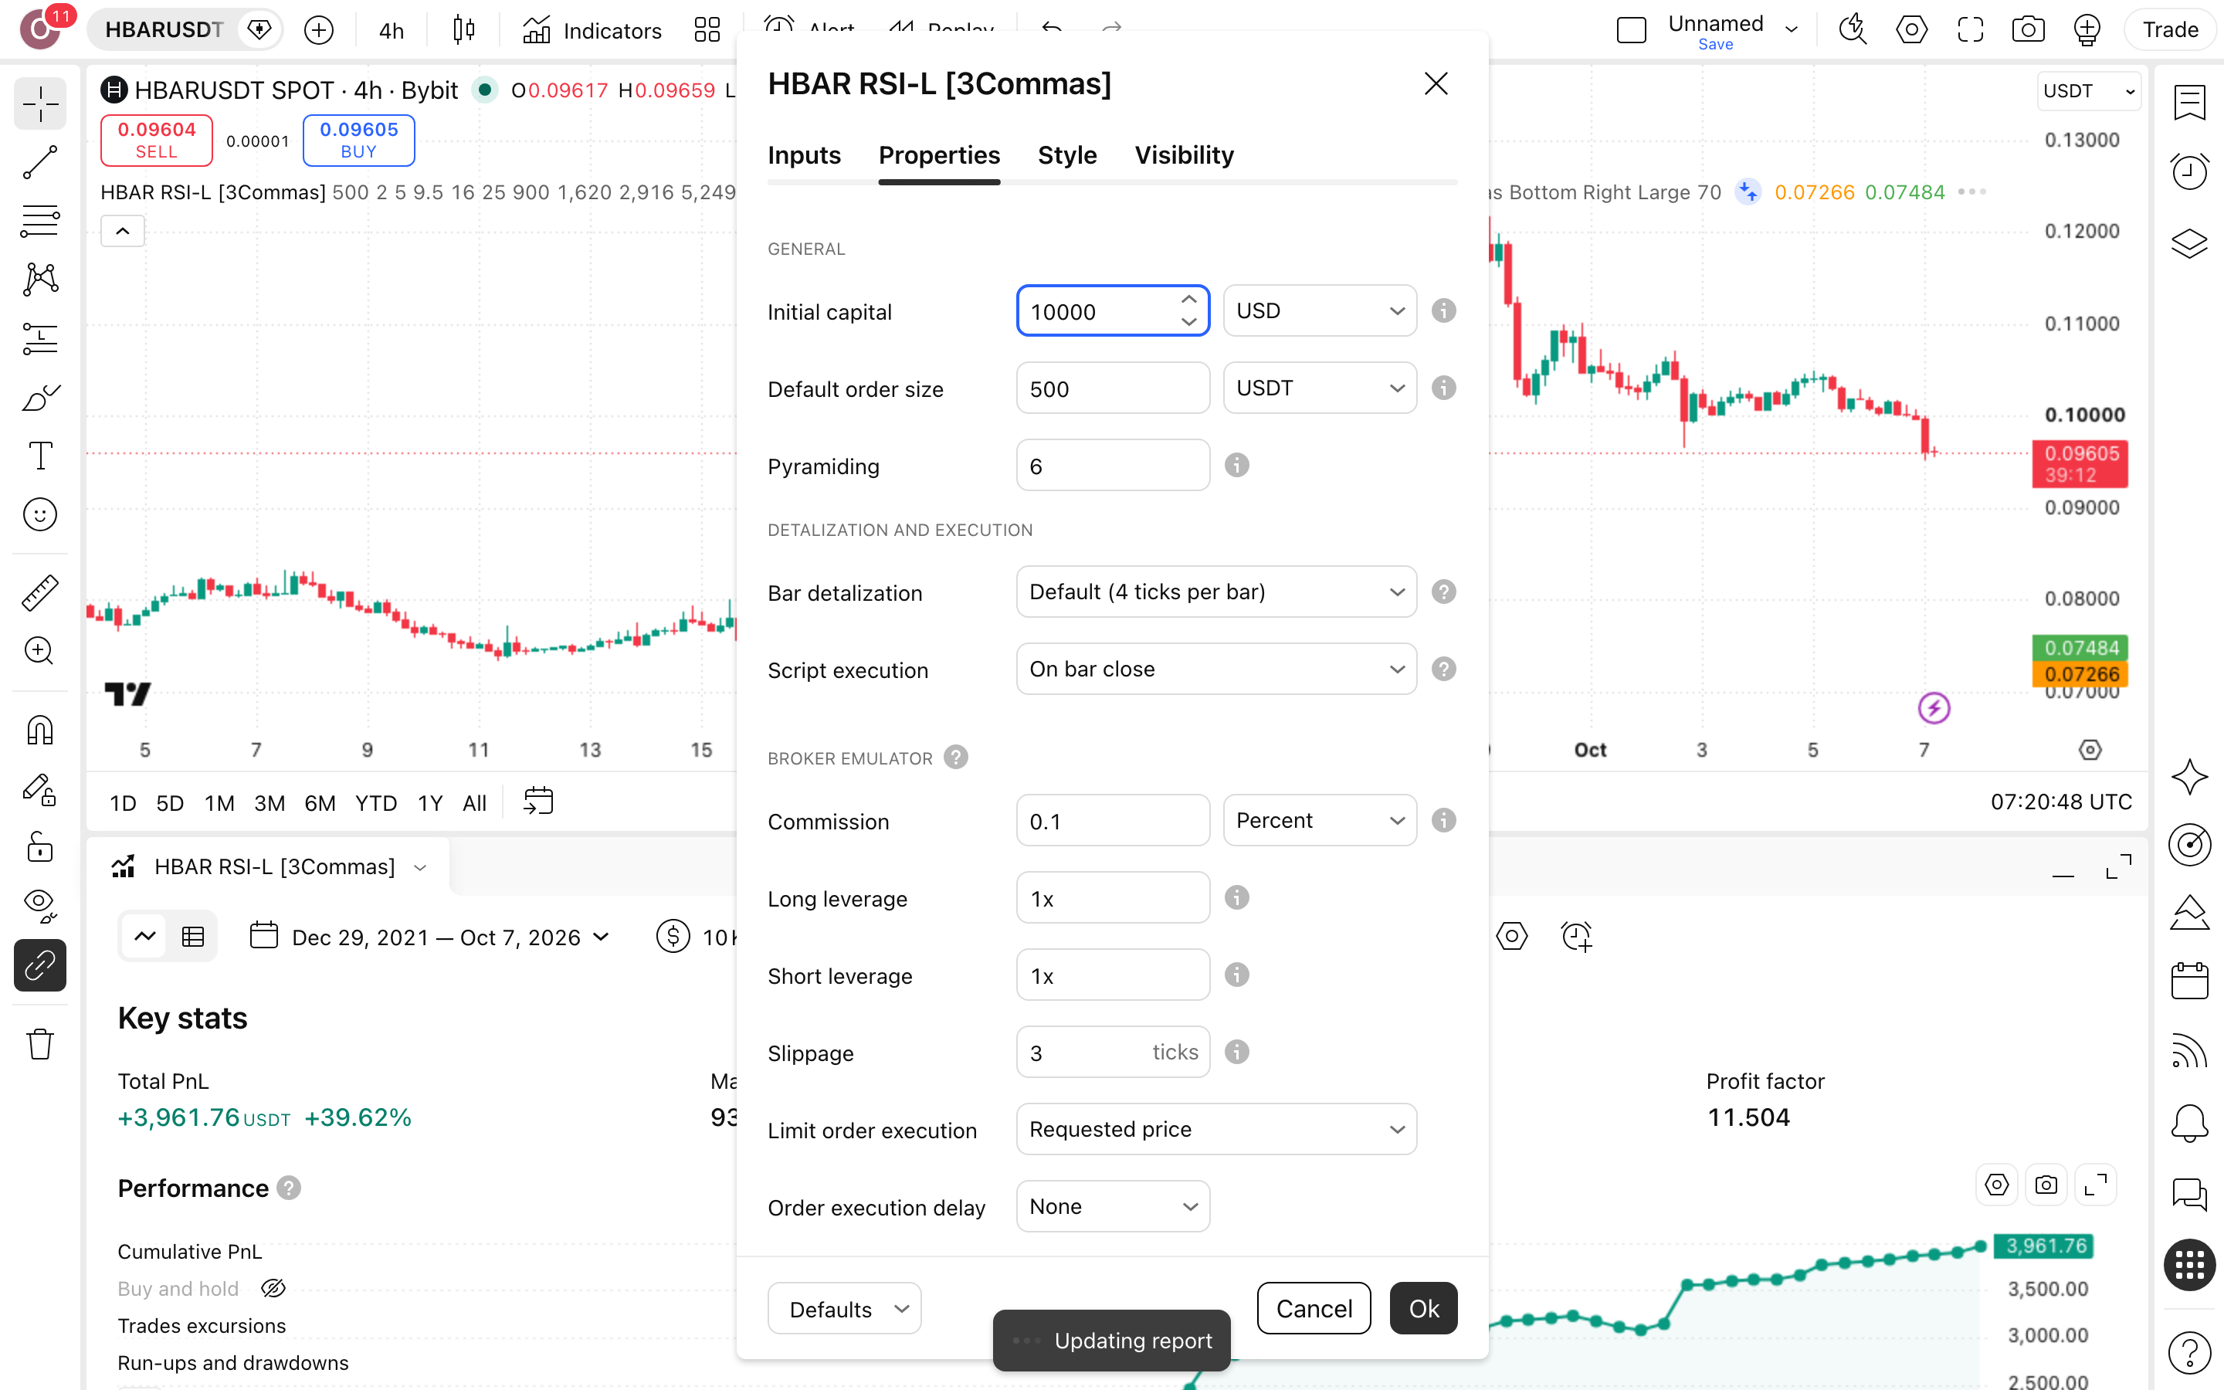Open Default order size unit USDT dropdown
This screenshot has height=1390, width=2224.
coord(1320,388)
